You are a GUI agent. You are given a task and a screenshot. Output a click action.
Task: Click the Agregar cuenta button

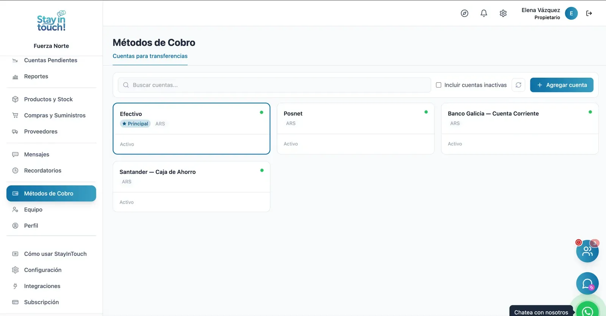click(x=562, y=85)
